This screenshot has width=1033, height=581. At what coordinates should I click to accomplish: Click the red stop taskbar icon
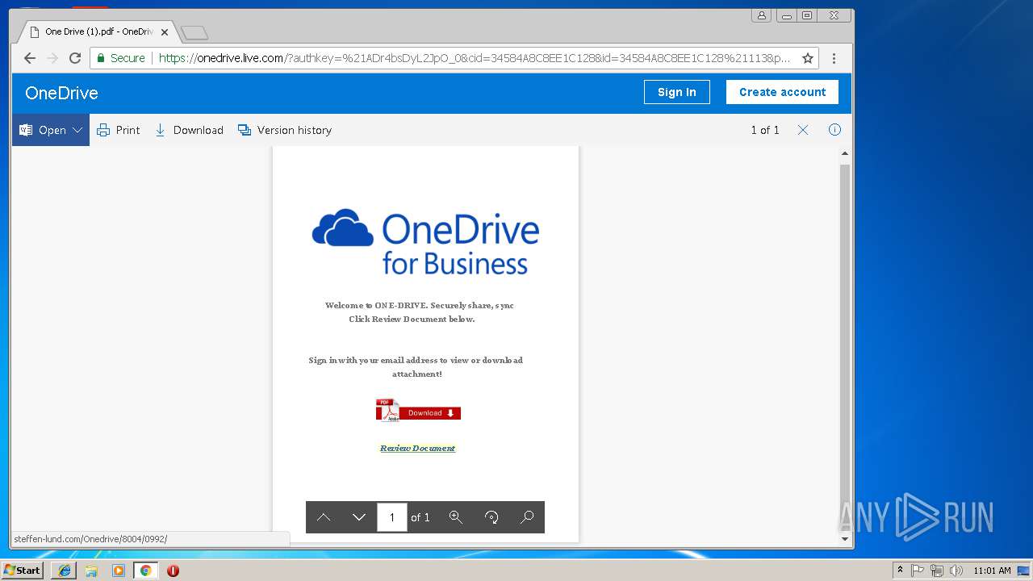[173, 571]
